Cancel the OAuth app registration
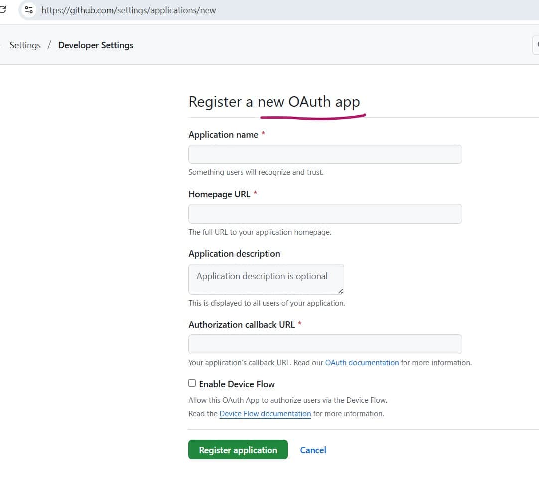Screen dimensions: 539x481 [x=313, y=450]
